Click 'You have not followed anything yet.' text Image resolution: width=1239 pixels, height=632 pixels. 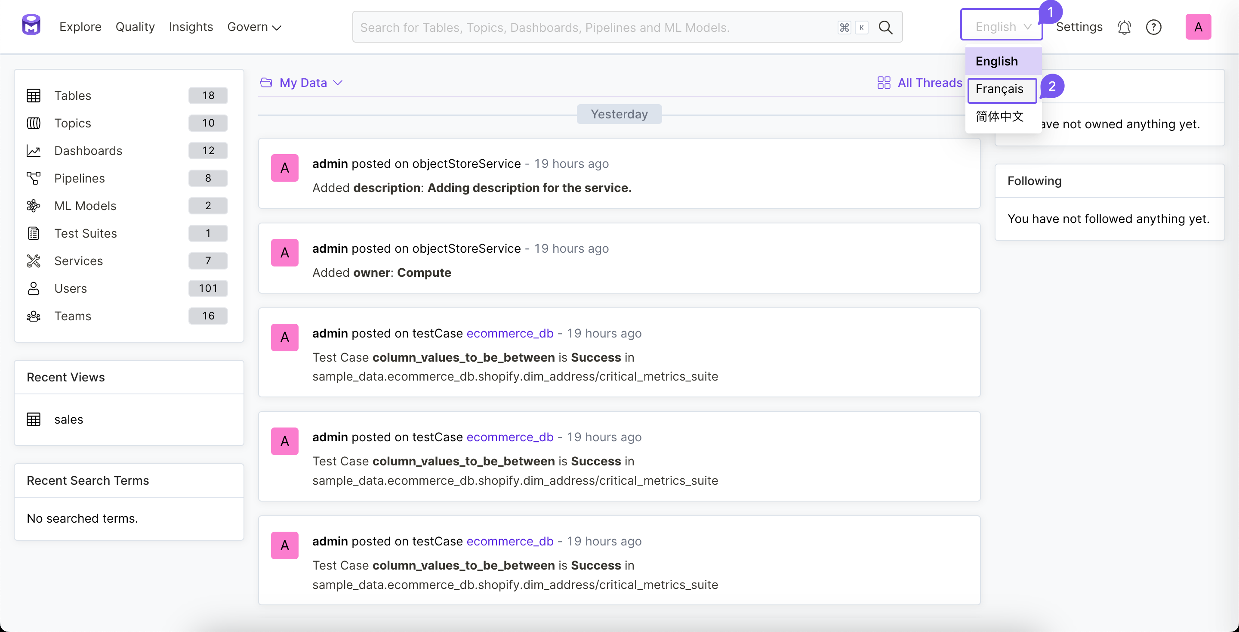point(1109,219)
